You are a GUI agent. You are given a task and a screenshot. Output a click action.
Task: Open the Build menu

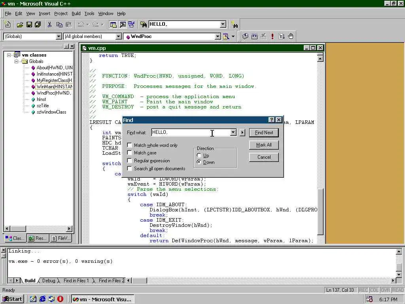click(76, 13)
